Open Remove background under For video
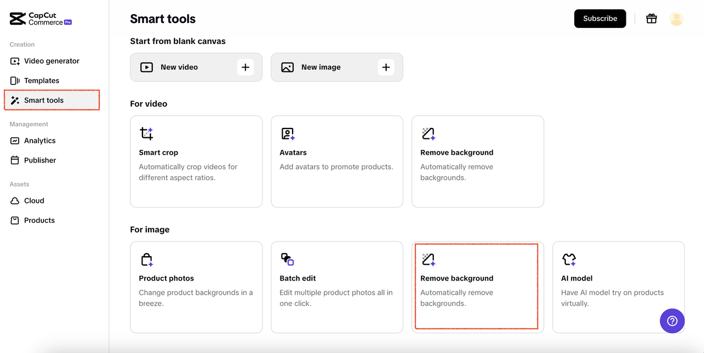Viewport: 704px width, 353px height. [x=477, y=161]
